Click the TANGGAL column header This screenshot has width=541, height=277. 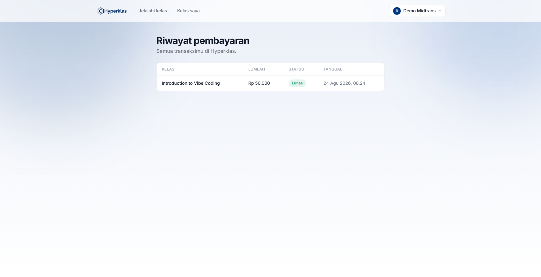(x=333, y=69)
